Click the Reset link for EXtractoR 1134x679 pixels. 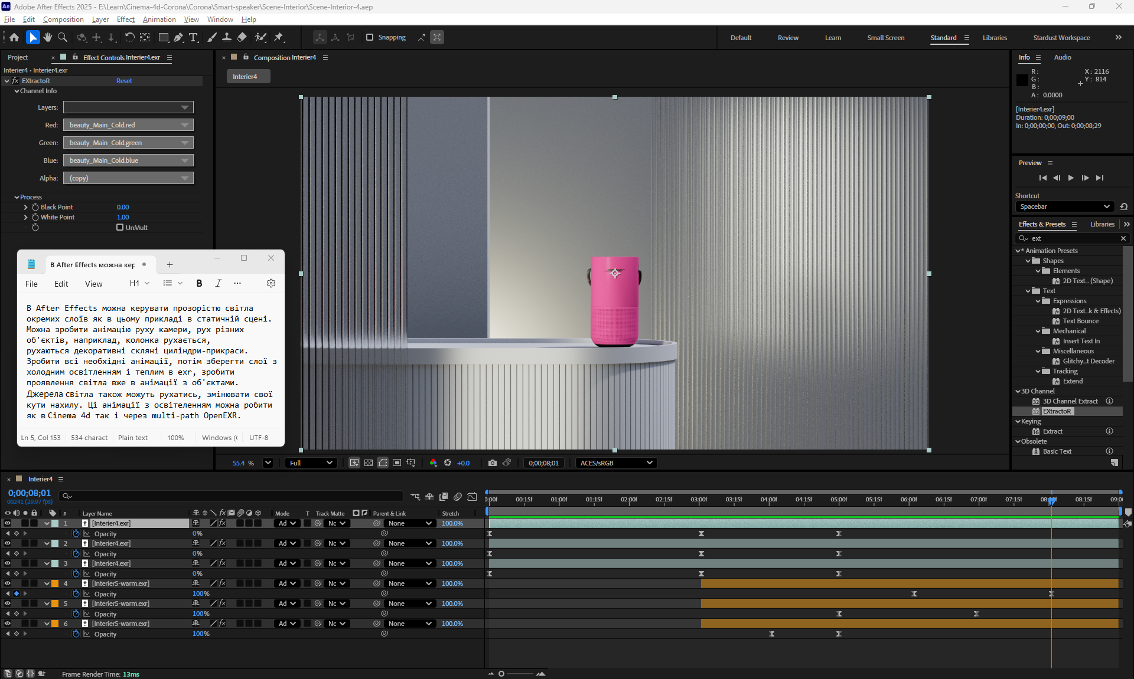[x=124, y=81]
